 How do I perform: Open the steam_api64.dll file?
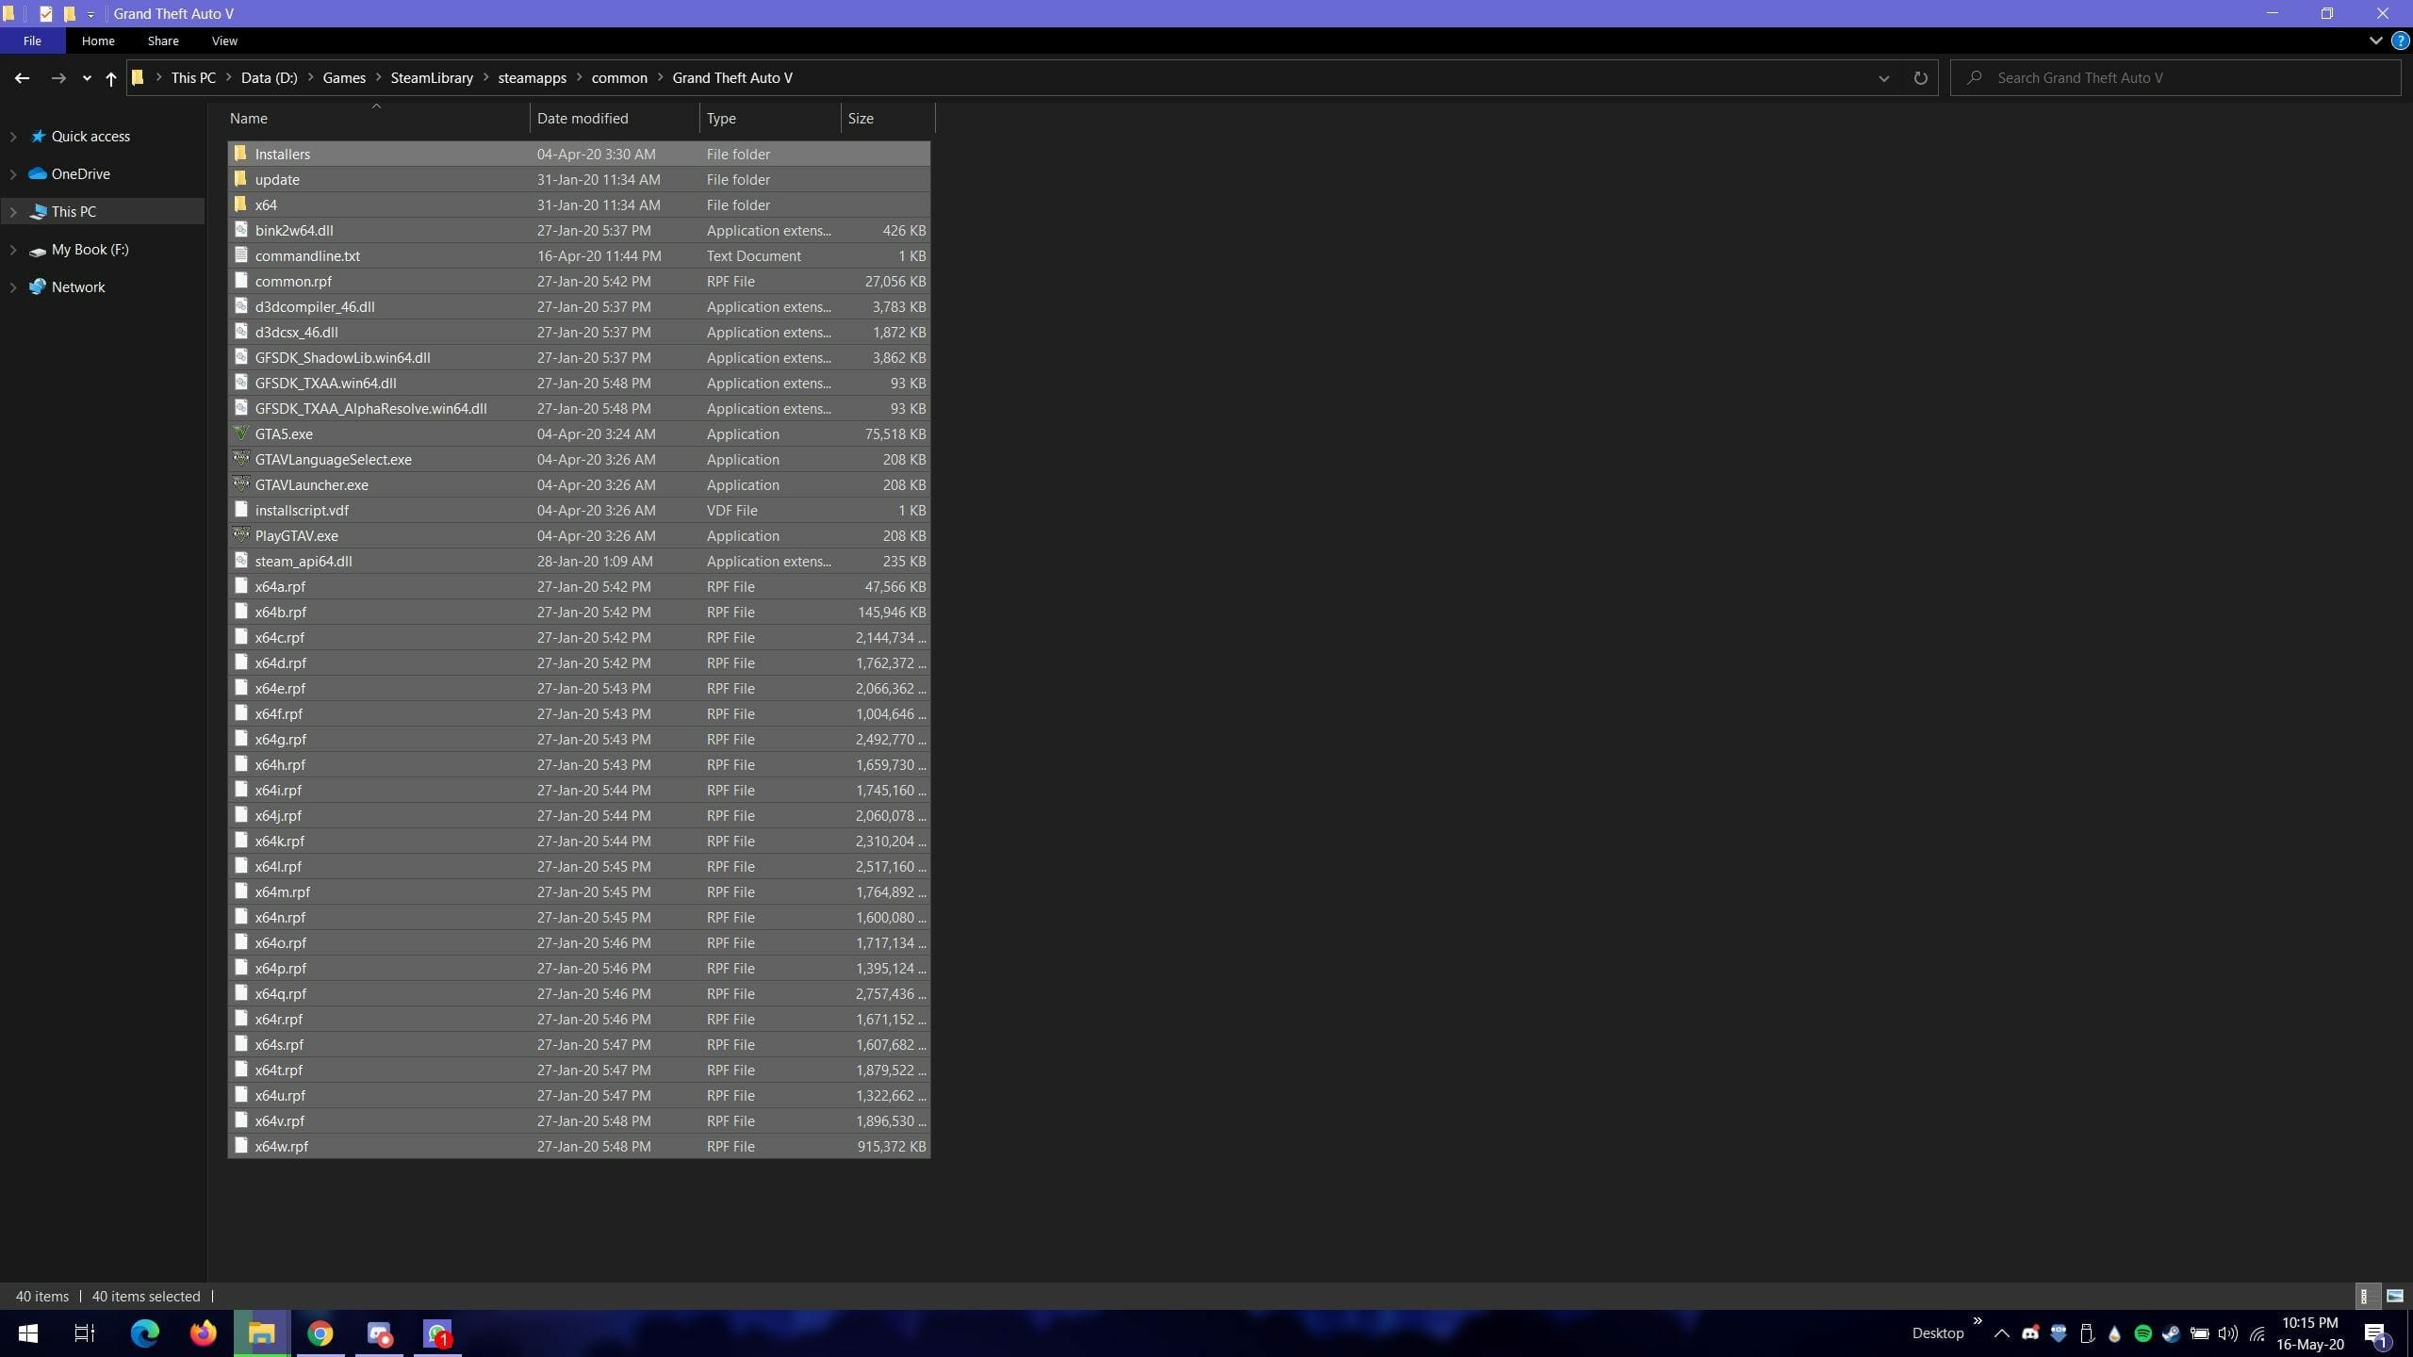304,560
